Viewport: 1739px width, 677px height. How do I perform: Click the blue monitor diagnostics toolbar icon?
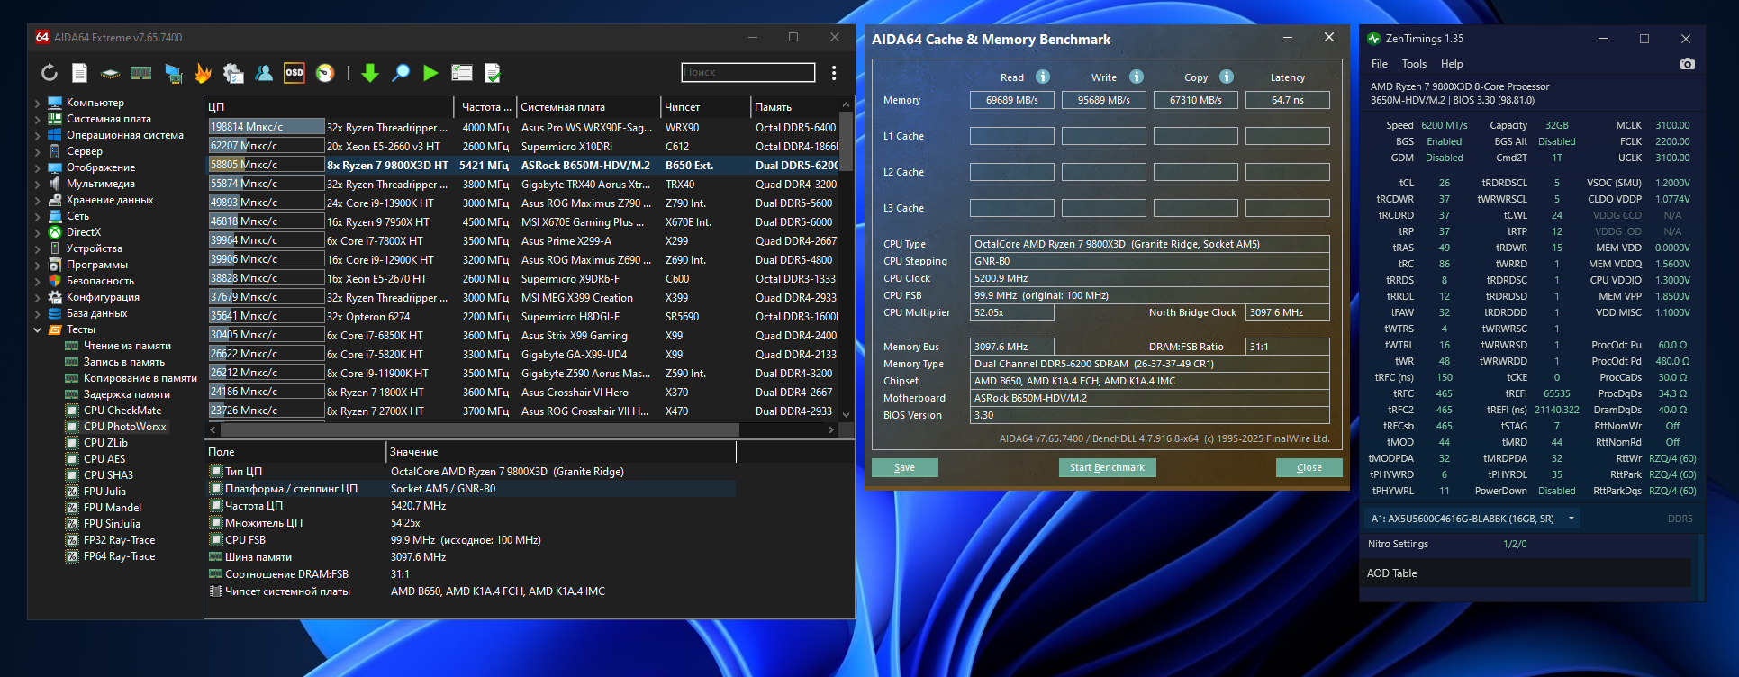click(173, 74)
